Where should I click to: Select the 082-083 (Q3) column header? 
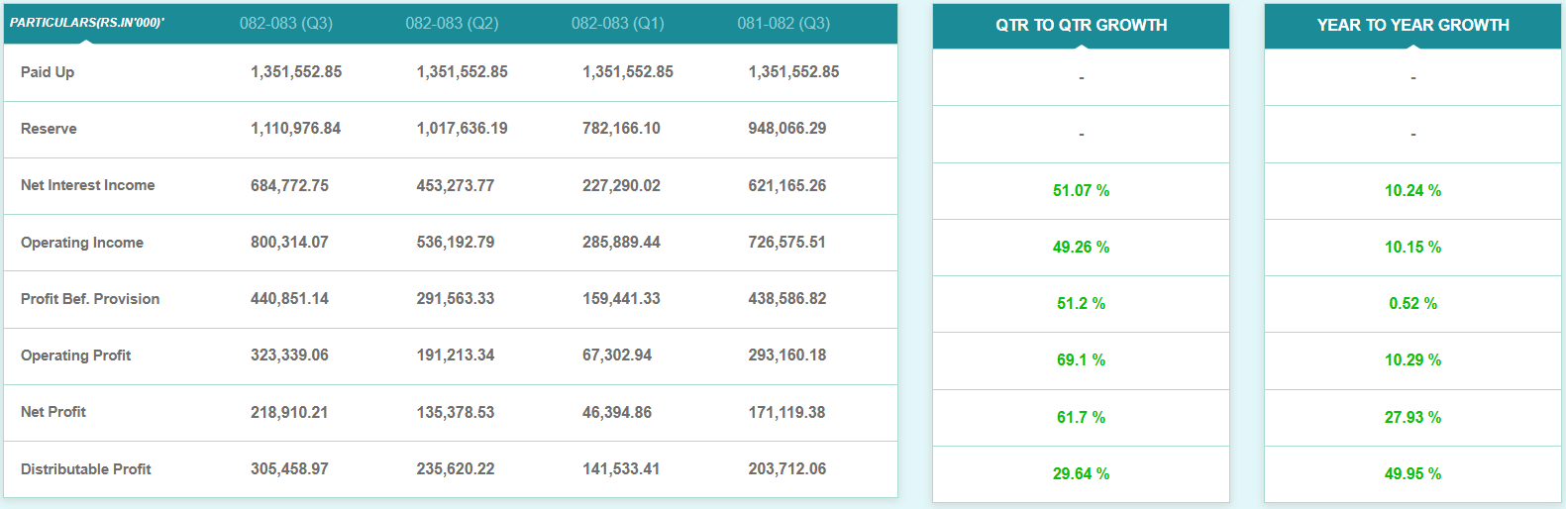click(286, 23)
